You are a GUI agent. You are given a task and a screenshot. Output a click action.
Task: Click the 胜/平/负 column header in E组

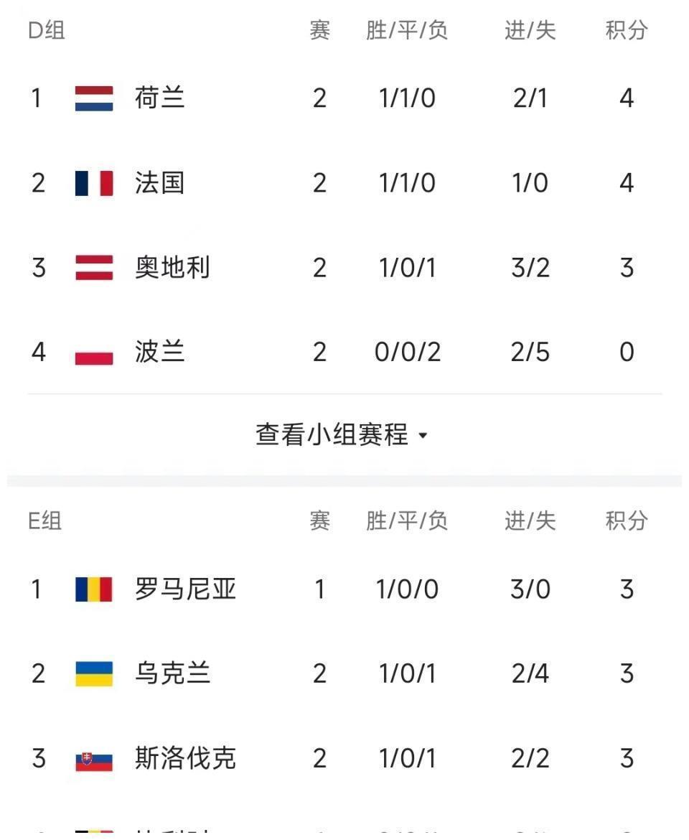406,521
